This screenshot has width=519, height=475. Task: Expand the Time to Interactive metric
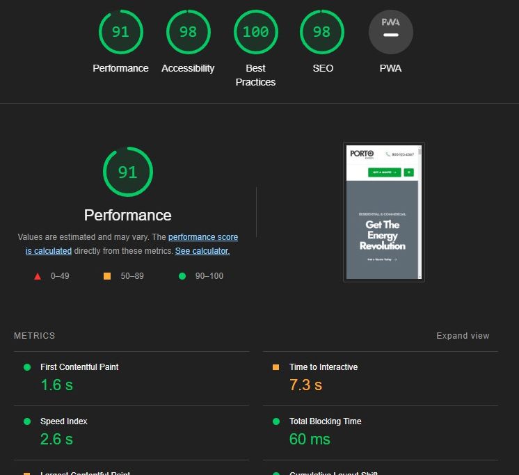(324, 367)
